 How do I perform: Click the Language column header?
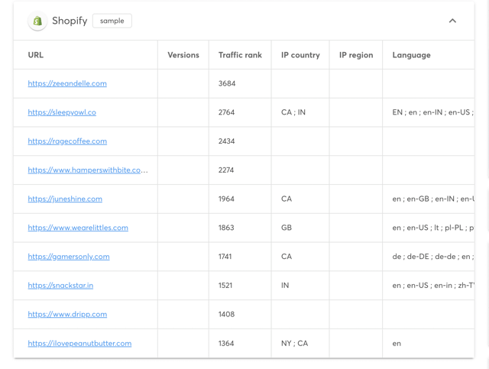[411, 55]
